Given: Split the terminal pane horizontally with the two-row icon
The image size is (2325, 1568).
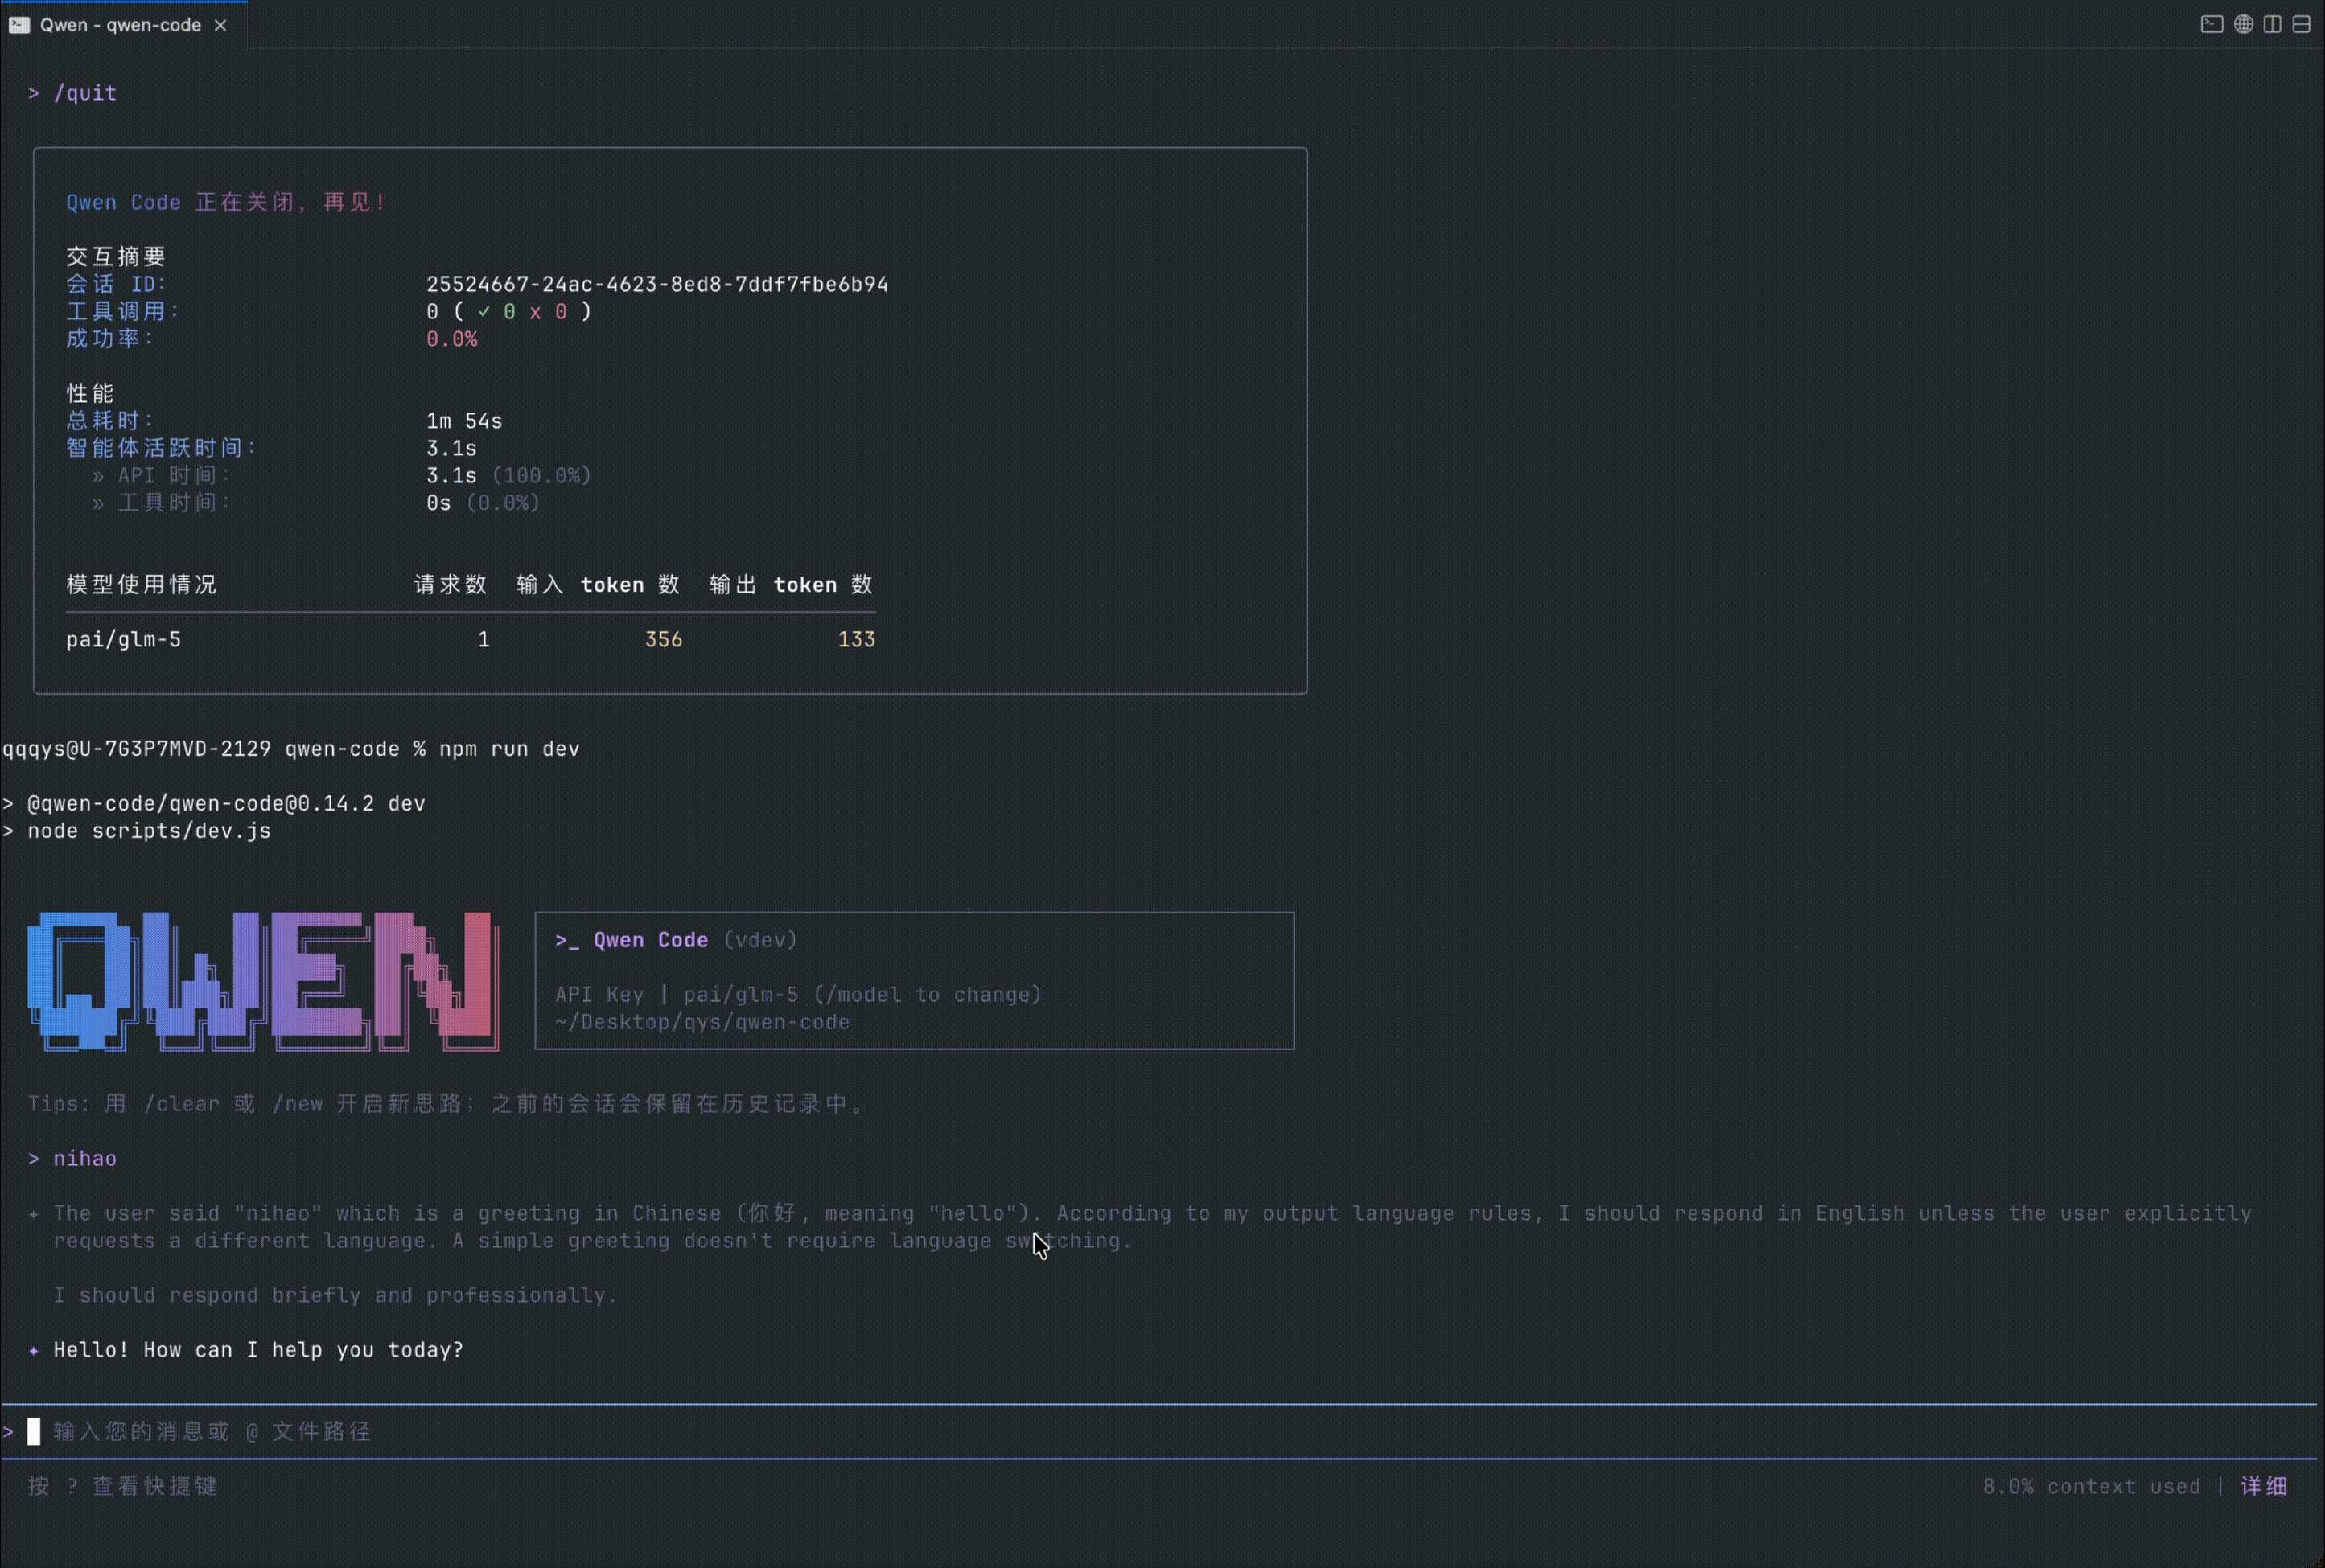Looking at the screenshot, I should coord(2301,24).
